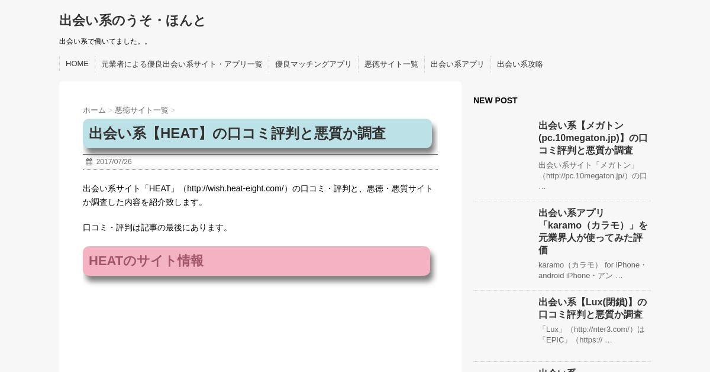Select the 出会い系アプリ menu item
This screenshot has width=710, height=372.
pyautogui.click(x=457, y=64)
